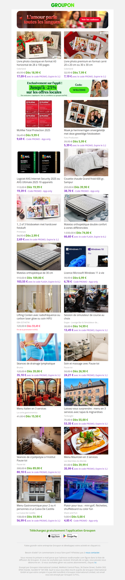Click "Menu Mauricien en 3 services" title
Viewport: 125px width, 580px height.
coord(81,457)
